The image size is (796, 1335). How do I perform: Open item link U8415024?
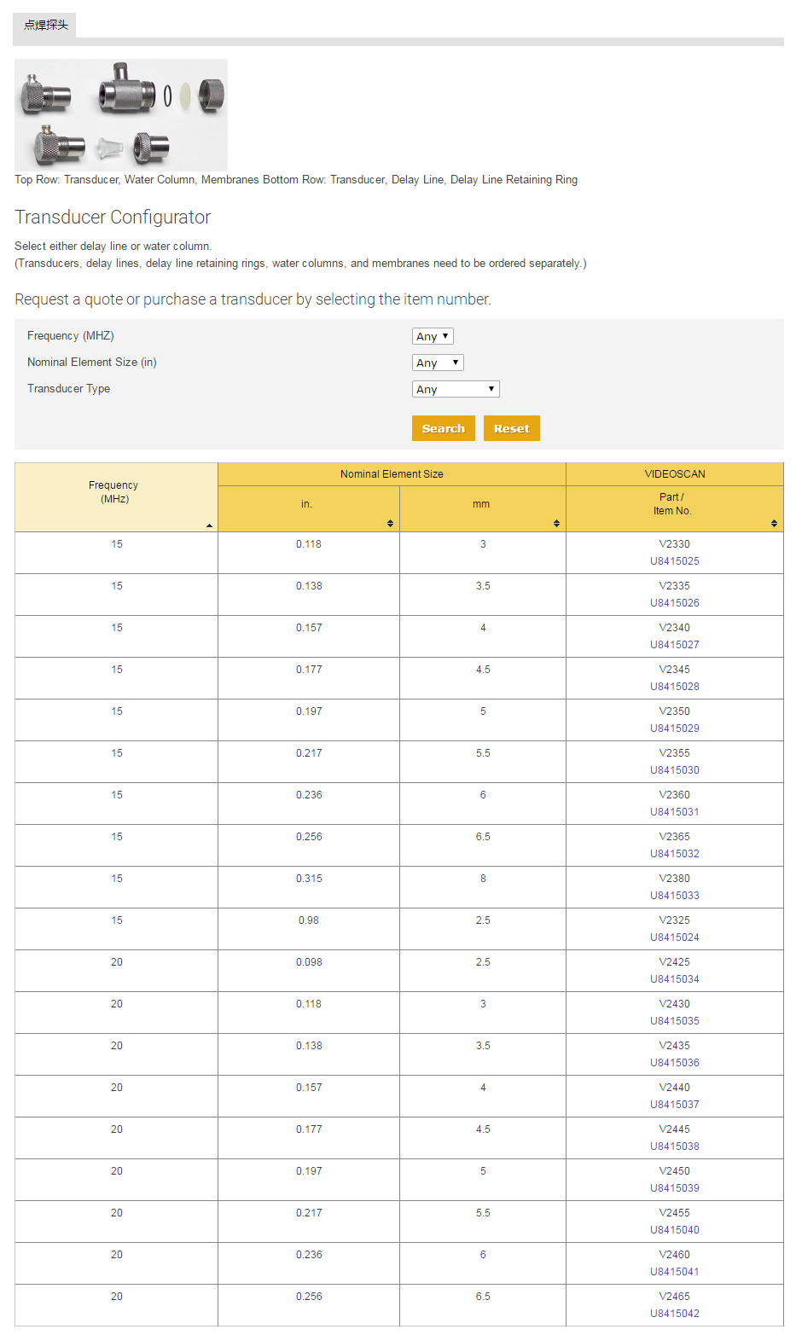675,937
